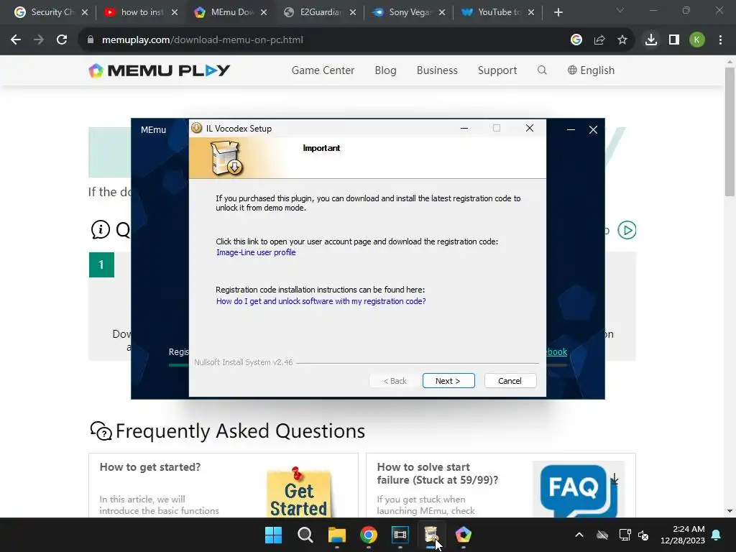
Task: Click the Get Started sticky note image
Action: [298, 492]
